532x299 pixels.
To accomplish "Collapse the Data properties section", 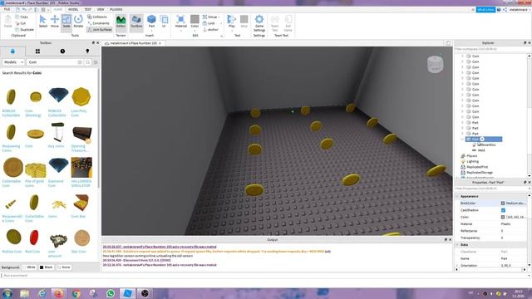I will 457,244.
